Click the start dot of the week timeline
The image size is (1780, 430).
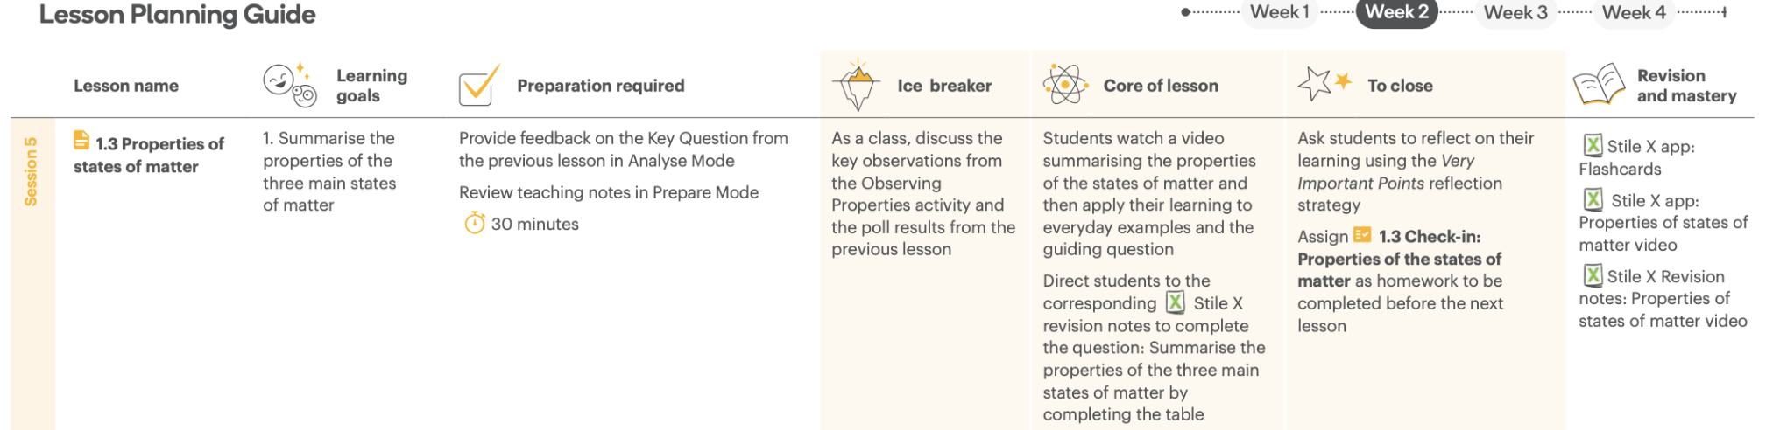pos(1185,12)
